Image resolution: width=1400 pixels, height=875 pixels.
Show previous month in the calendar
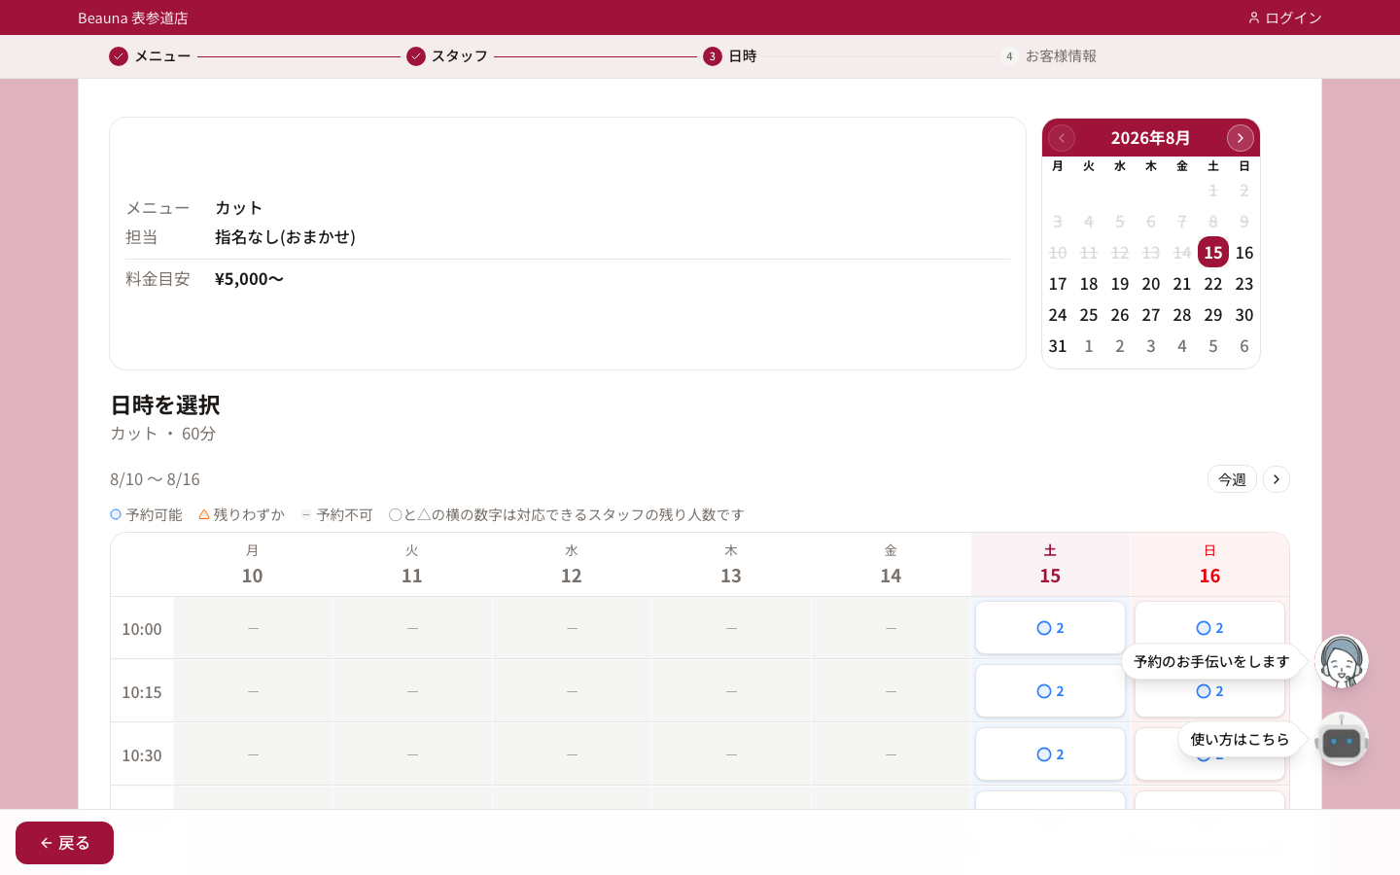[x=1062, y=138]
